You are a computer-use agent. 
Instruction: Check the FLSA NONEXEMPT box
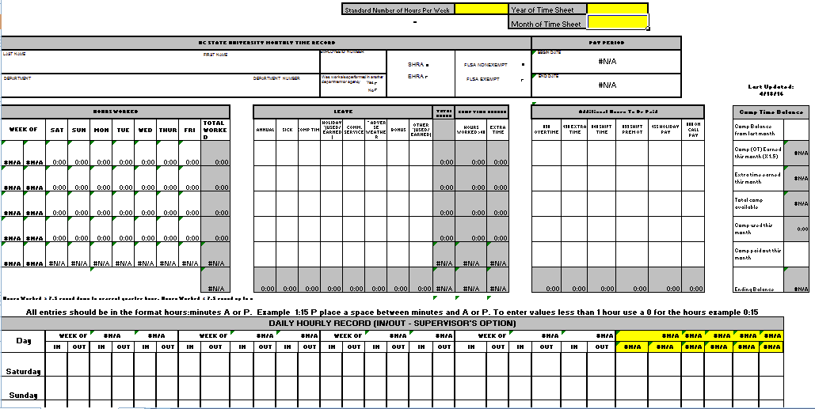click(x=523, y=65)
